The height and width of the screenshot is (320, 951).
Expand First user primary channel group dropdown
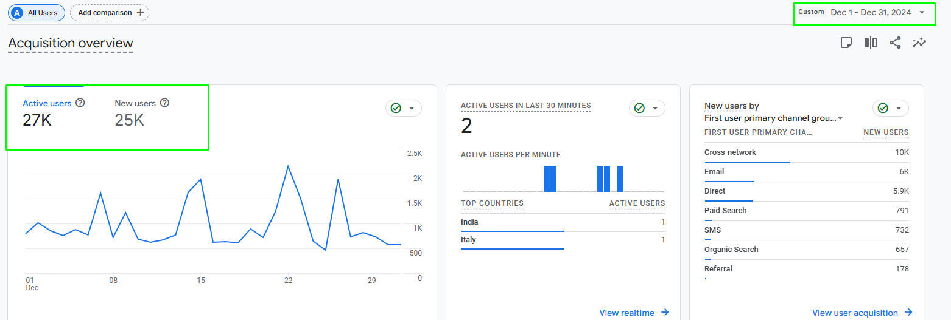(840, 118)
